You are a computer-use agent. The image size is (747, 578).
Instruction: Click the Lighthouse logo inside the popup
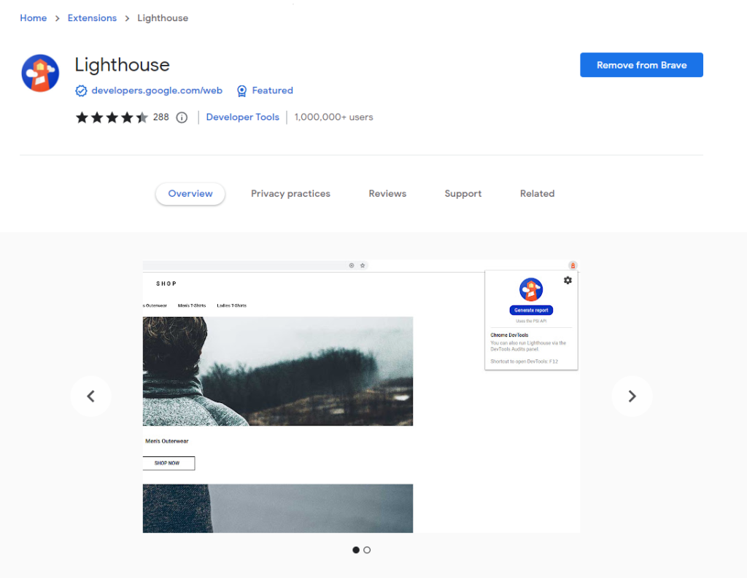point(531,289)
